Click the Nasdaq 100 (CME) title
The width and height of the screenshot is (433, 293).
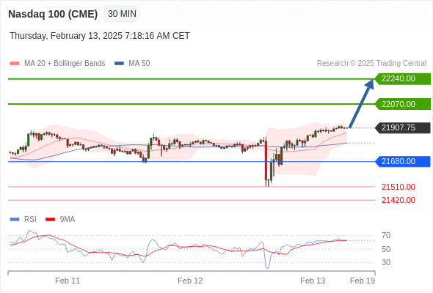coord(53,14)
